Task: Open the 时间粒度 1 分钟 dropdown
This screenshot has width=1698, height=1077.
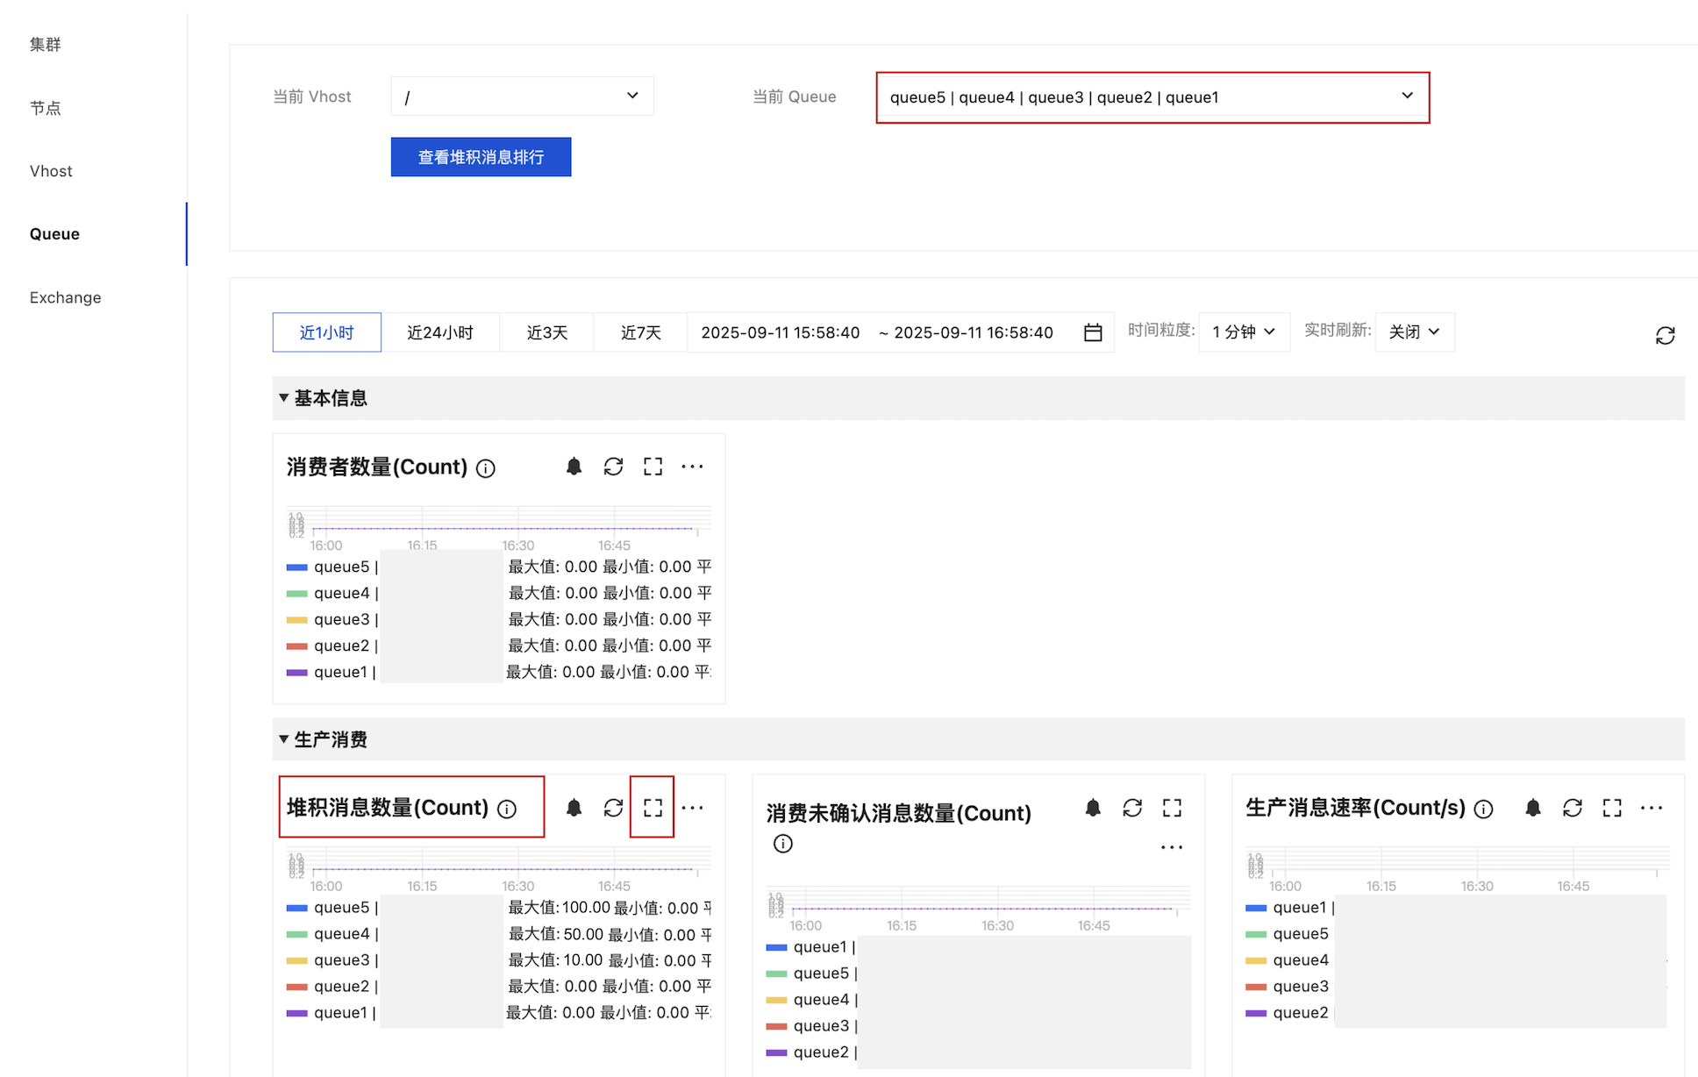Action: point(1243,332)
